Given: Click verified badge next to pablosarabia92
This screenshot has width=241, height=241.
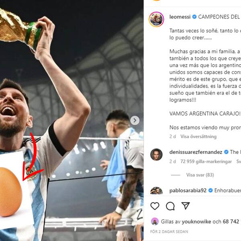Looking at the screenshot, I should click(x=210, y=190).
